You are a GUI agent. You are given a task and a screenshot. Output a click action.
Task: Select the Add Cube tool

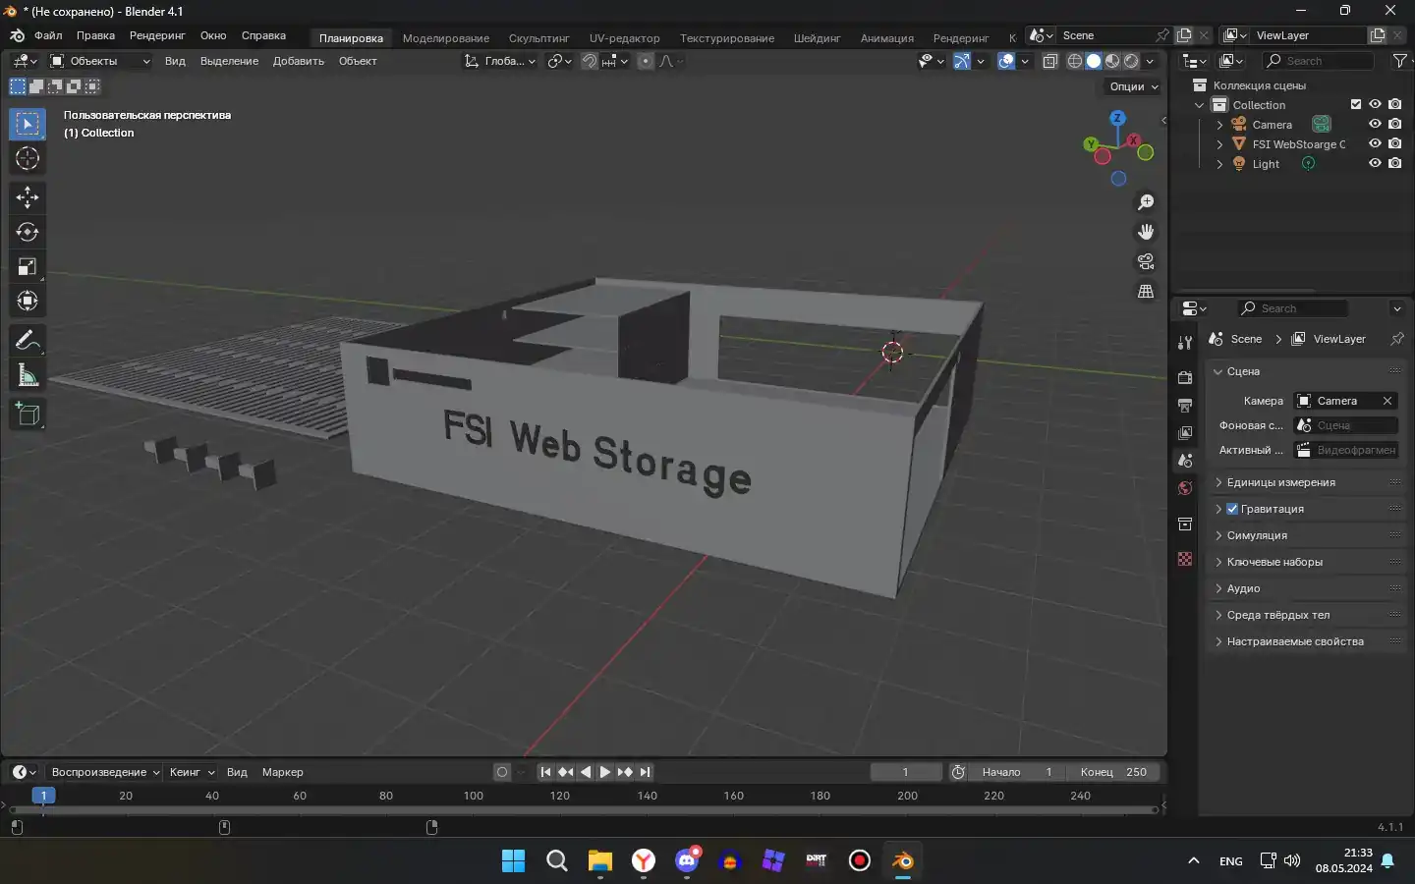[28, 414]
